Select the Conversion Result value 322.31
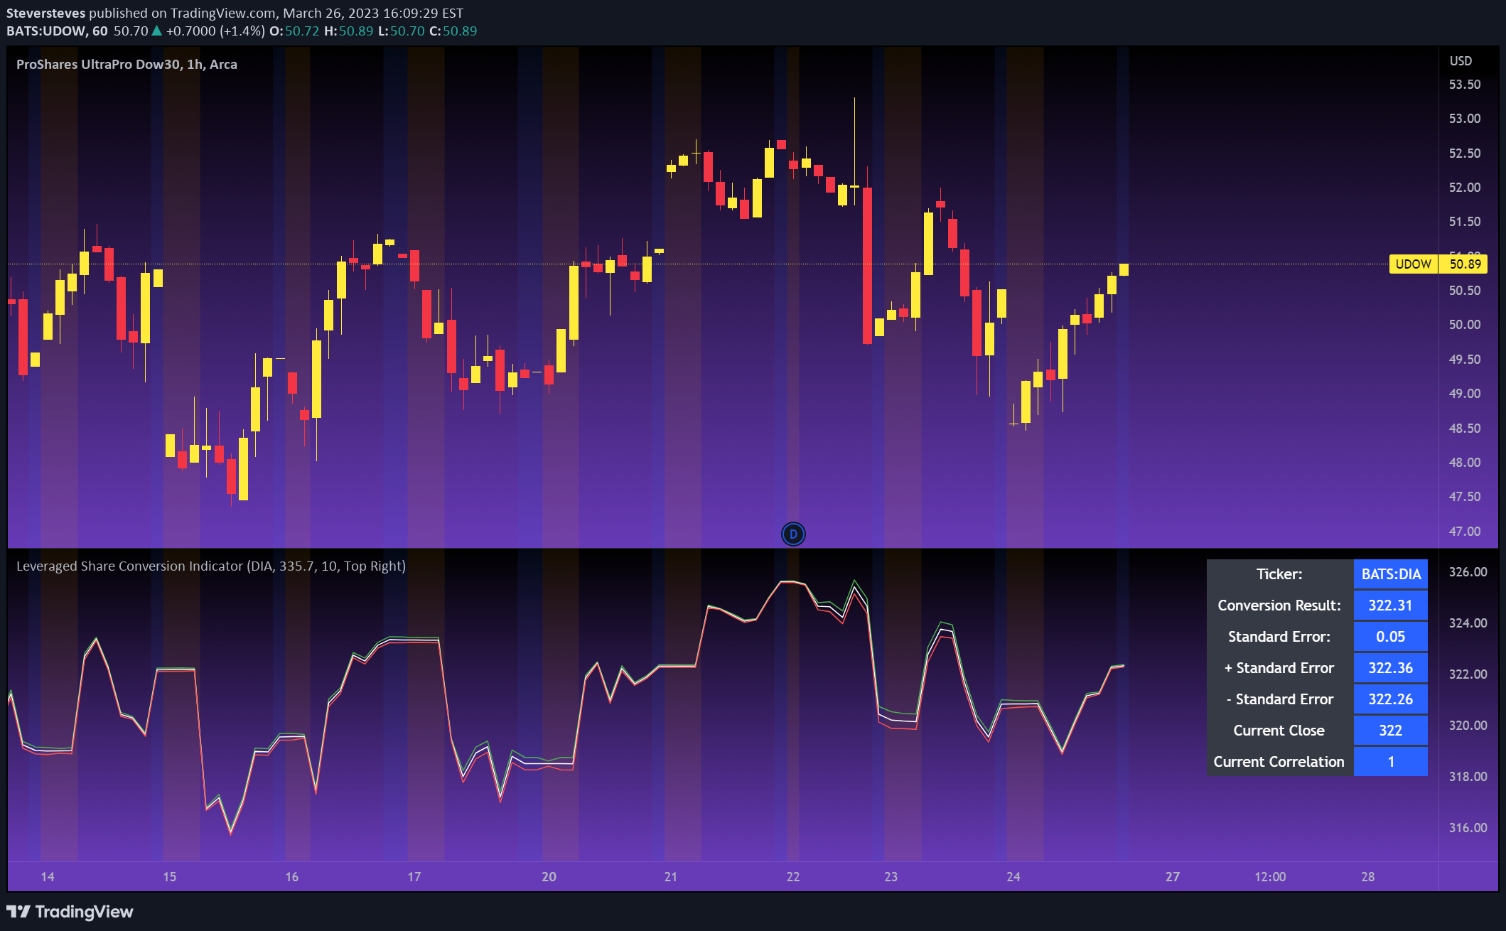This screenshot has height=931, width=1506. pyautogui.click(x=1391, y=606)
